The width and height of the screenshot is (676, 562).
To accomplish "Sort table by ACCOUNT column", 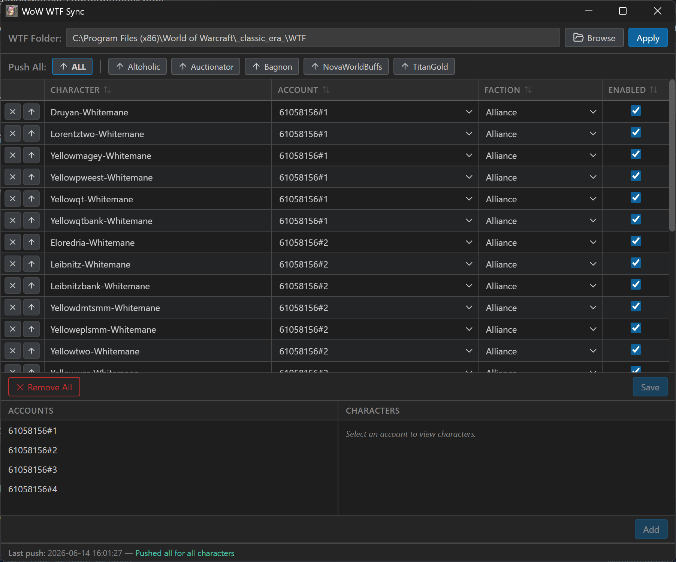I will (326, 90).
